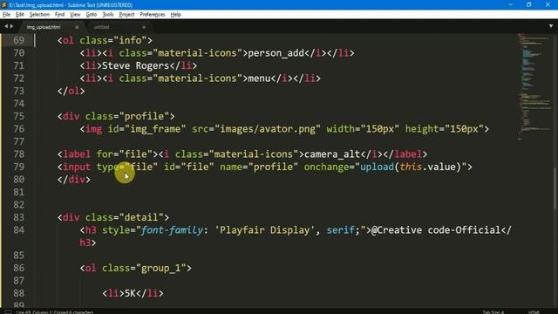Click 'camera_alt' text on line 78
558x314 pixels.
pos(332,154)
